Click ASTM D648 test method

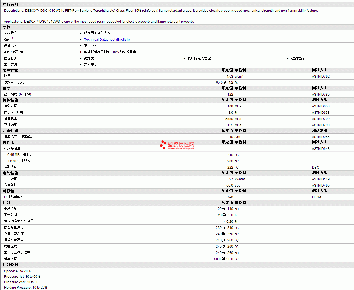click(x=321, y=149)
